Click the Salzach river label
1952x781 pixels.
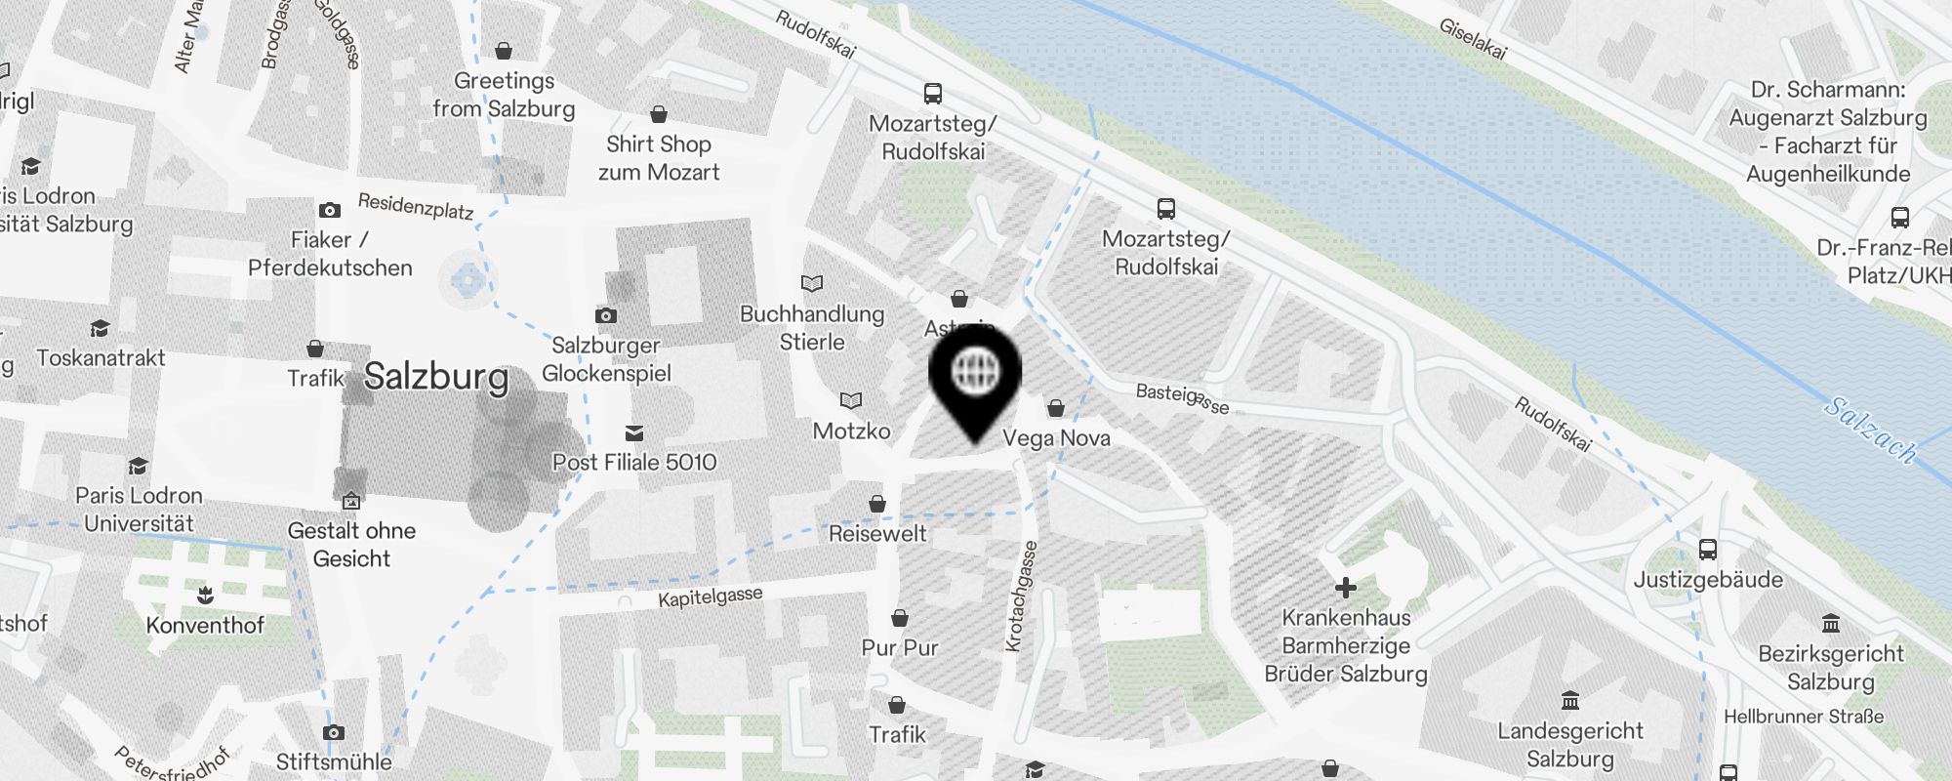[1870, 430]
